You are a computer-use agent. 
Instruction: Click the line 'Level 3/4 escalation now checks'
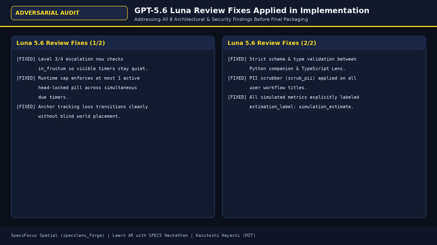pos(81,59)
